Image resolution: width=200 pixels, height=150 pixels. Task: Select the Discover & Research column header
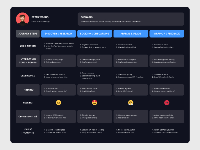[58, 34]
